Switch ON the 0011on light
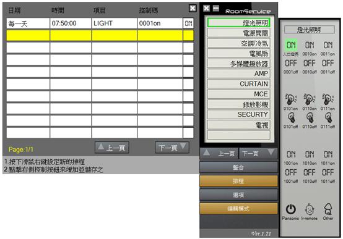Image resolution: width=343 pixels, height=239 pixels. click(328, 45)
